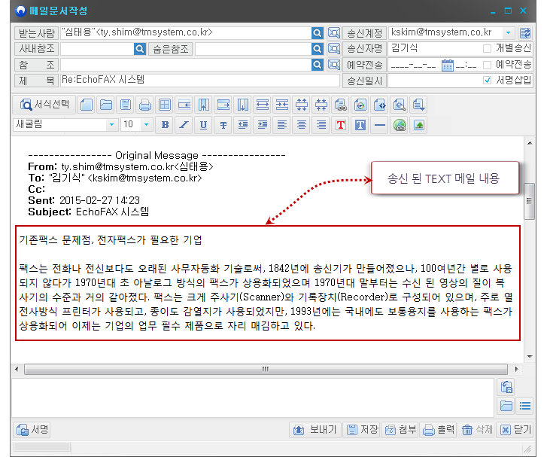This screenshot has height=457, width=547.
Task: Open the address book icon beside 참조
Action: tap(334, 65)
